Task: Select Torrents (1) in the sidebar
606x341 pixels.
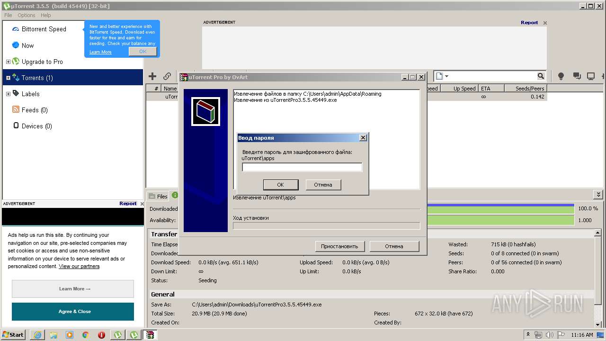Action: click(73, 78)
